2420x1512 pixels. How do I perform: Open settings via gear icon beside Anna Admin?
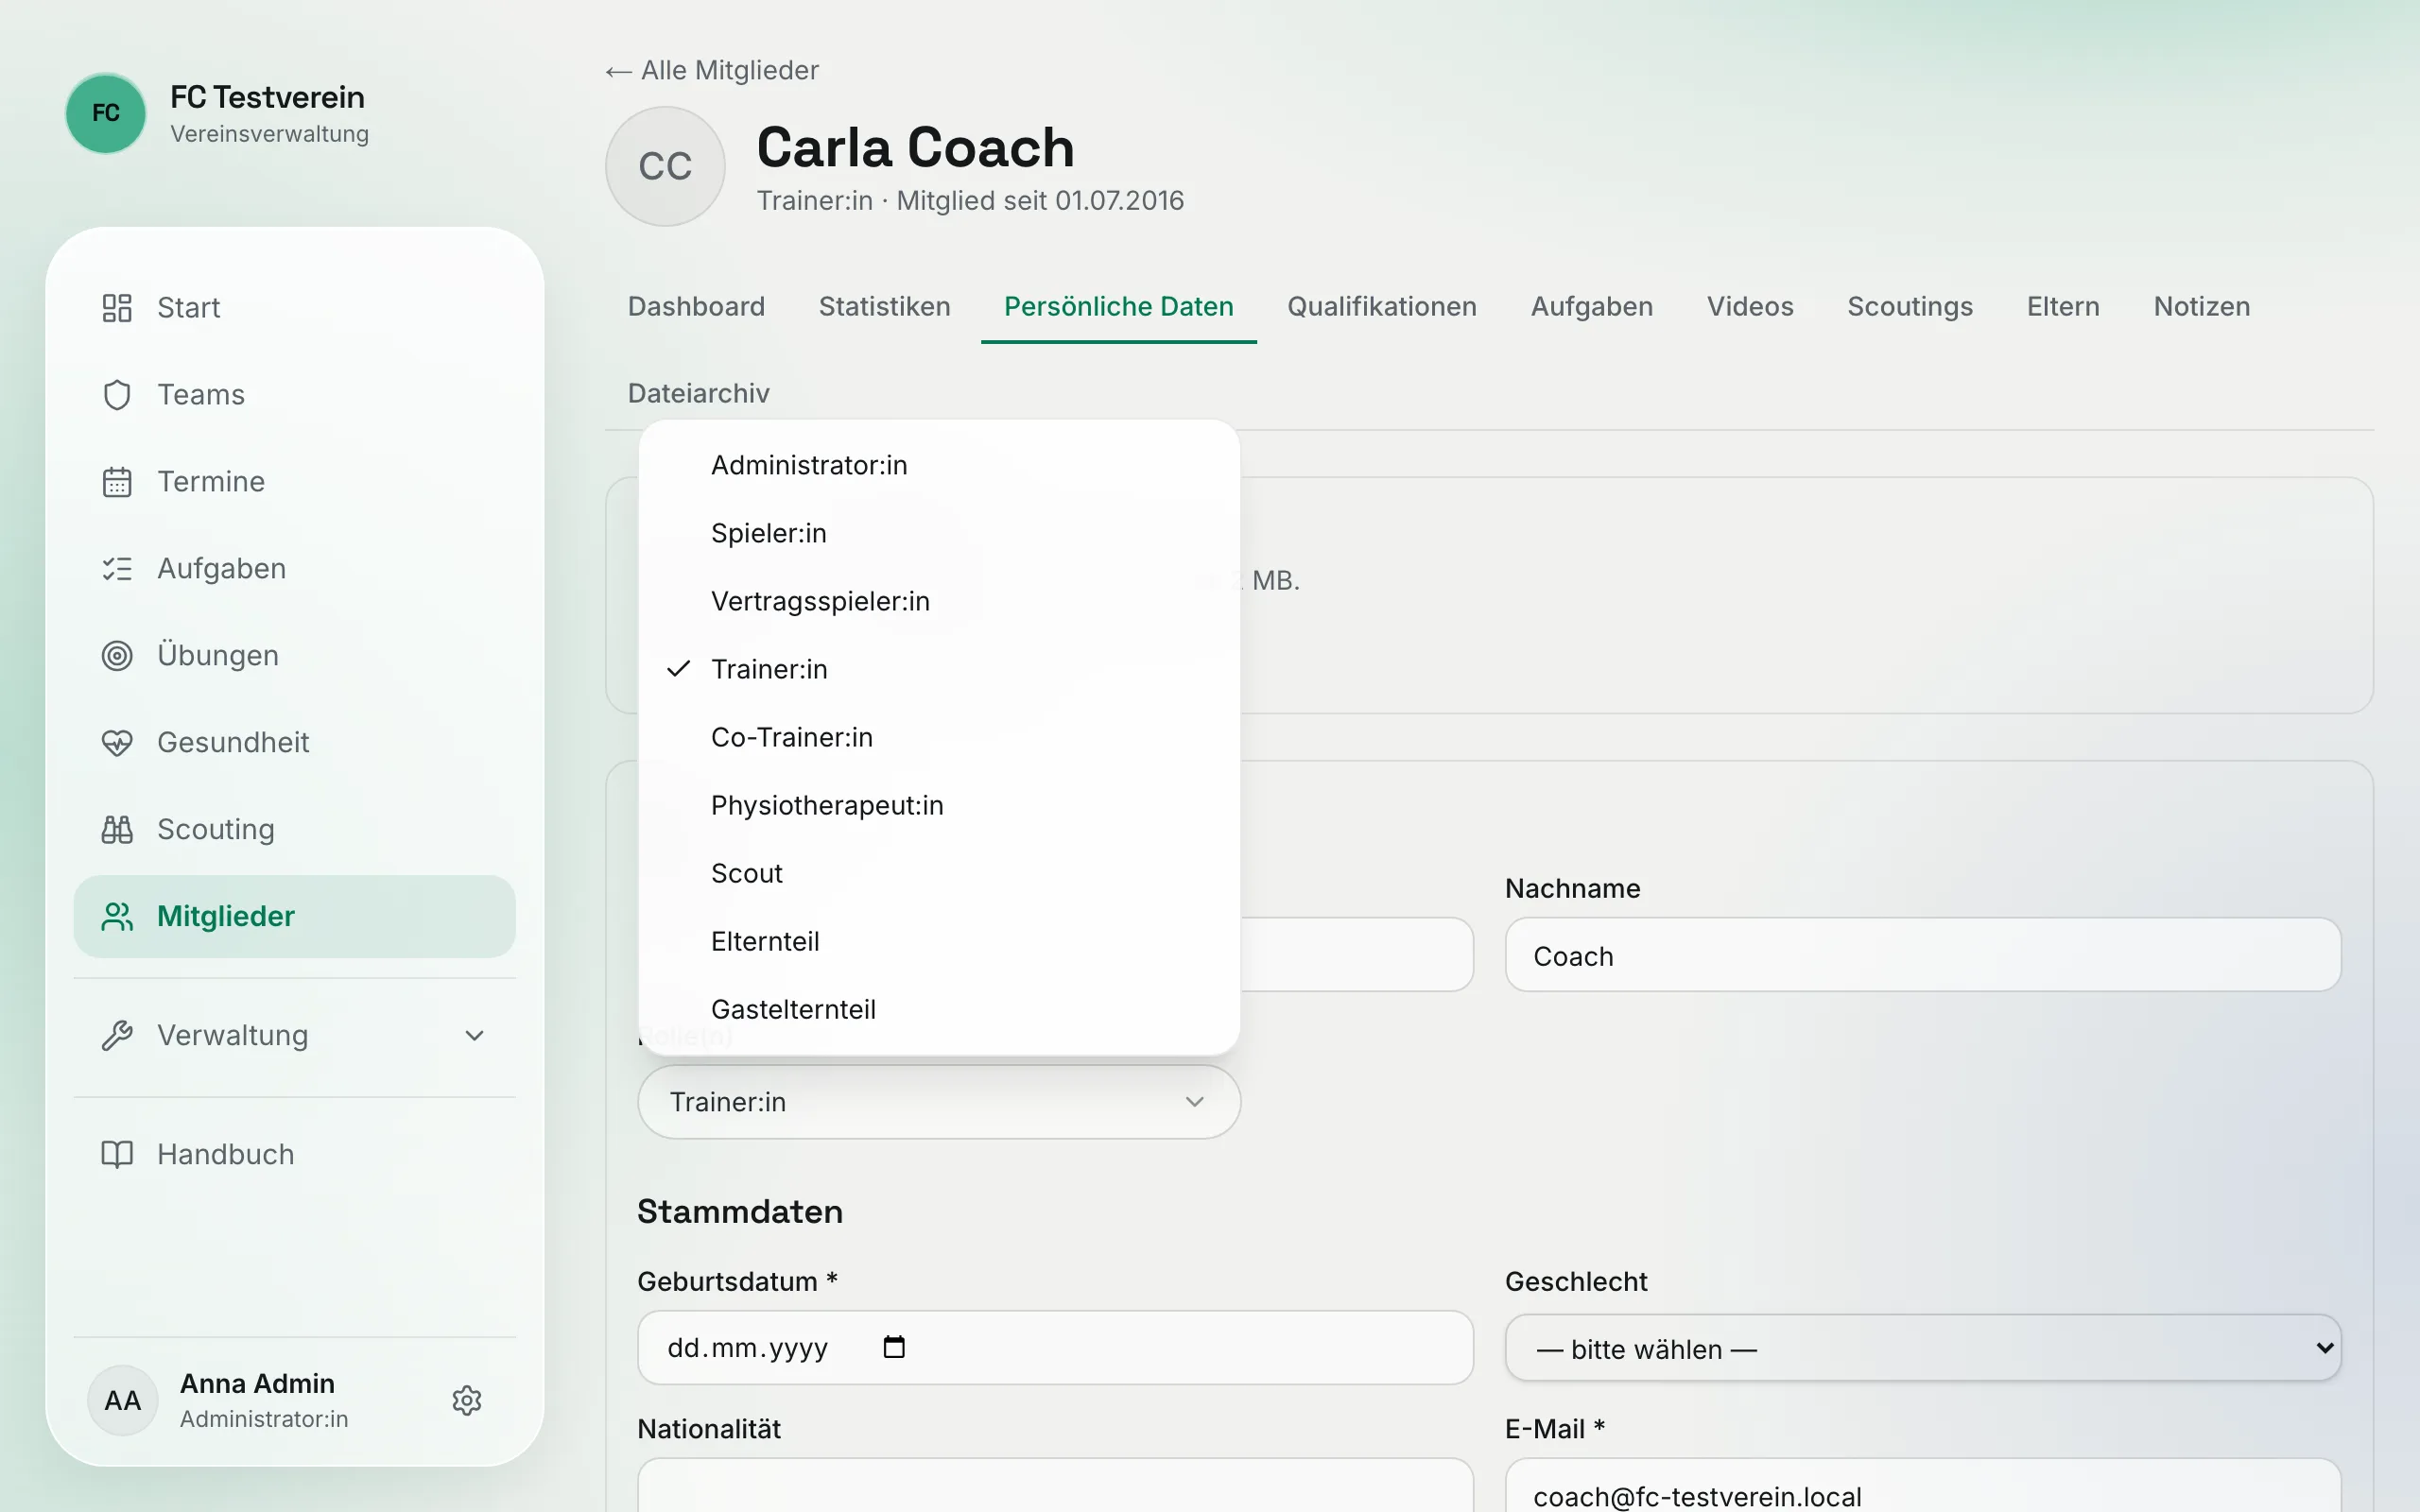pyautogui.click(x=467, y=1401)
